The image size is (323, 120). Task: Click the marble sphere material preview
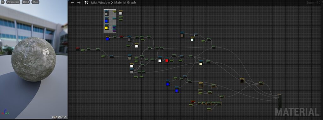coord(33,60)
